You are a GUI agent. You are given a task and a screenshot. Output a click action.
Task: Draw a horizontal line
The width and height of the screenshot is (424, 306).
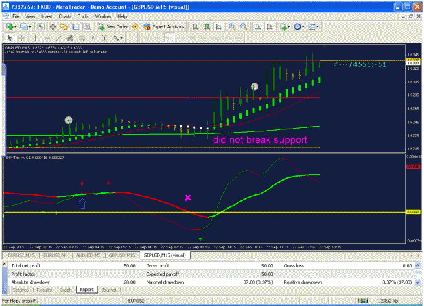[47, 38]
